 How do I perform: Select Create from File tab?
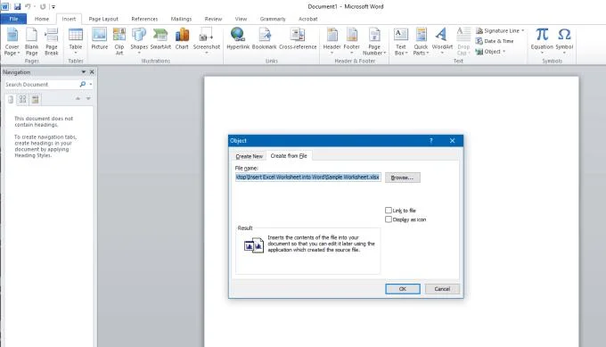pyautogui.click(x=289, y=155)
